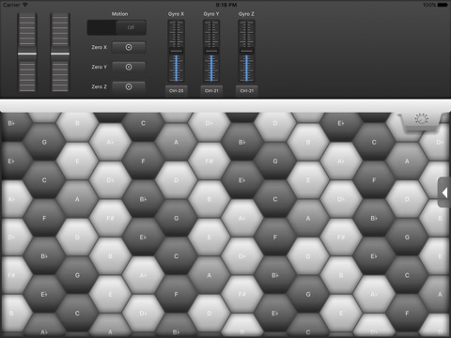This screenshot has width=451, height=338.
Task: Open controller selector under Gyro Y
Action: 211,91
